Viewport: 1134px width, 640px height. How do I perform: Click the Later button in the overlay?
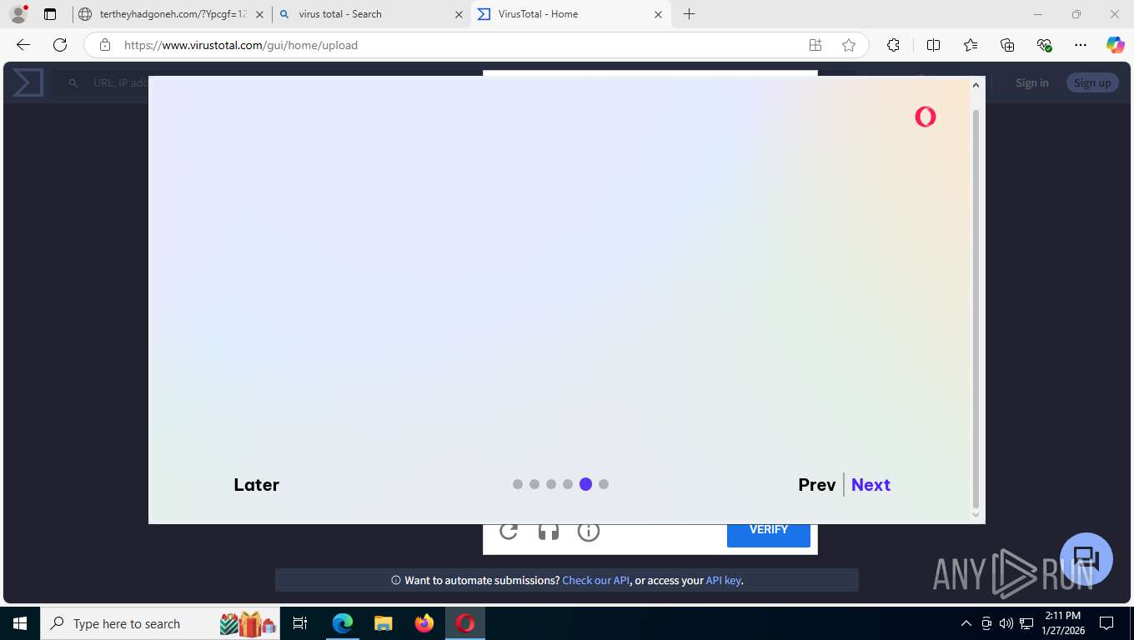[256, 485]
